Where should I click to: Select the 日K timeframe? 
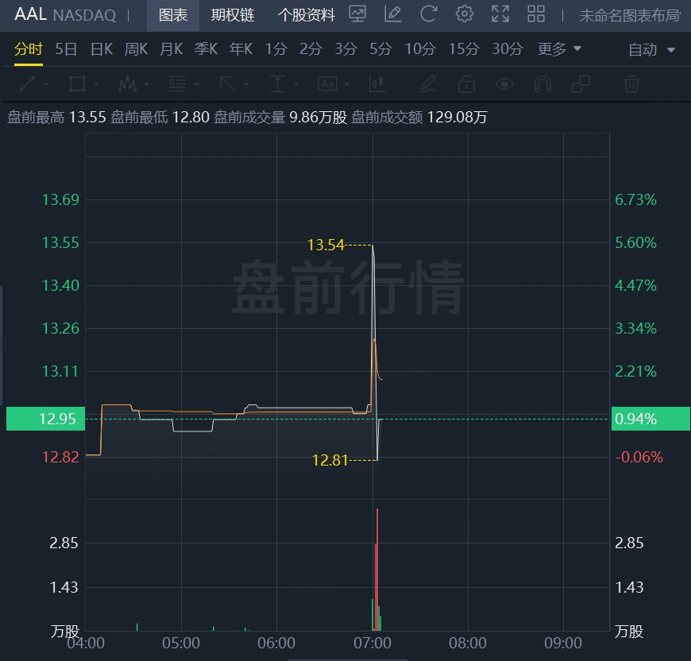click(102, 49)
